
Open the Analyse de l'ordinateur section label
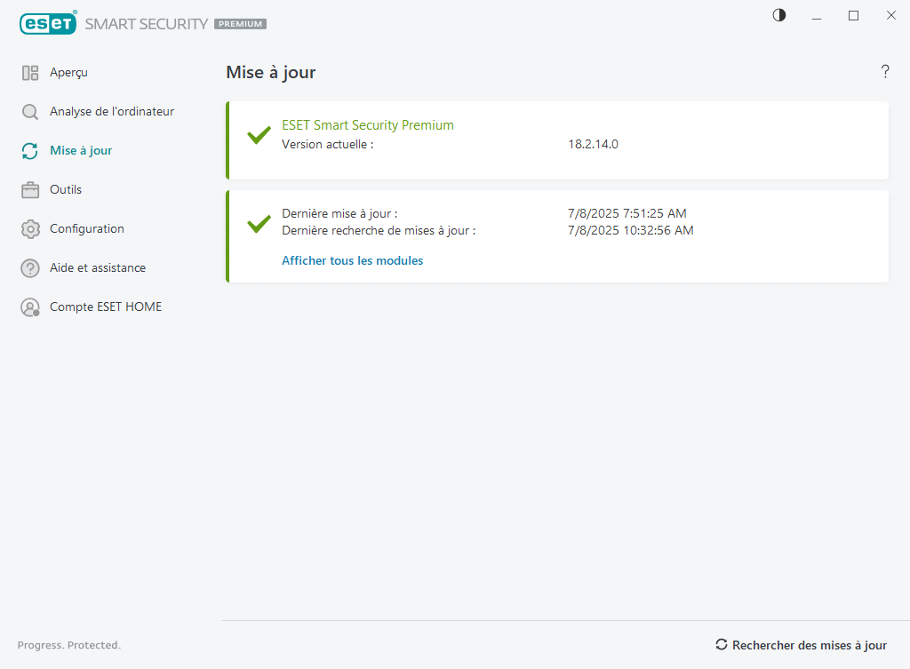click(112, 111)
